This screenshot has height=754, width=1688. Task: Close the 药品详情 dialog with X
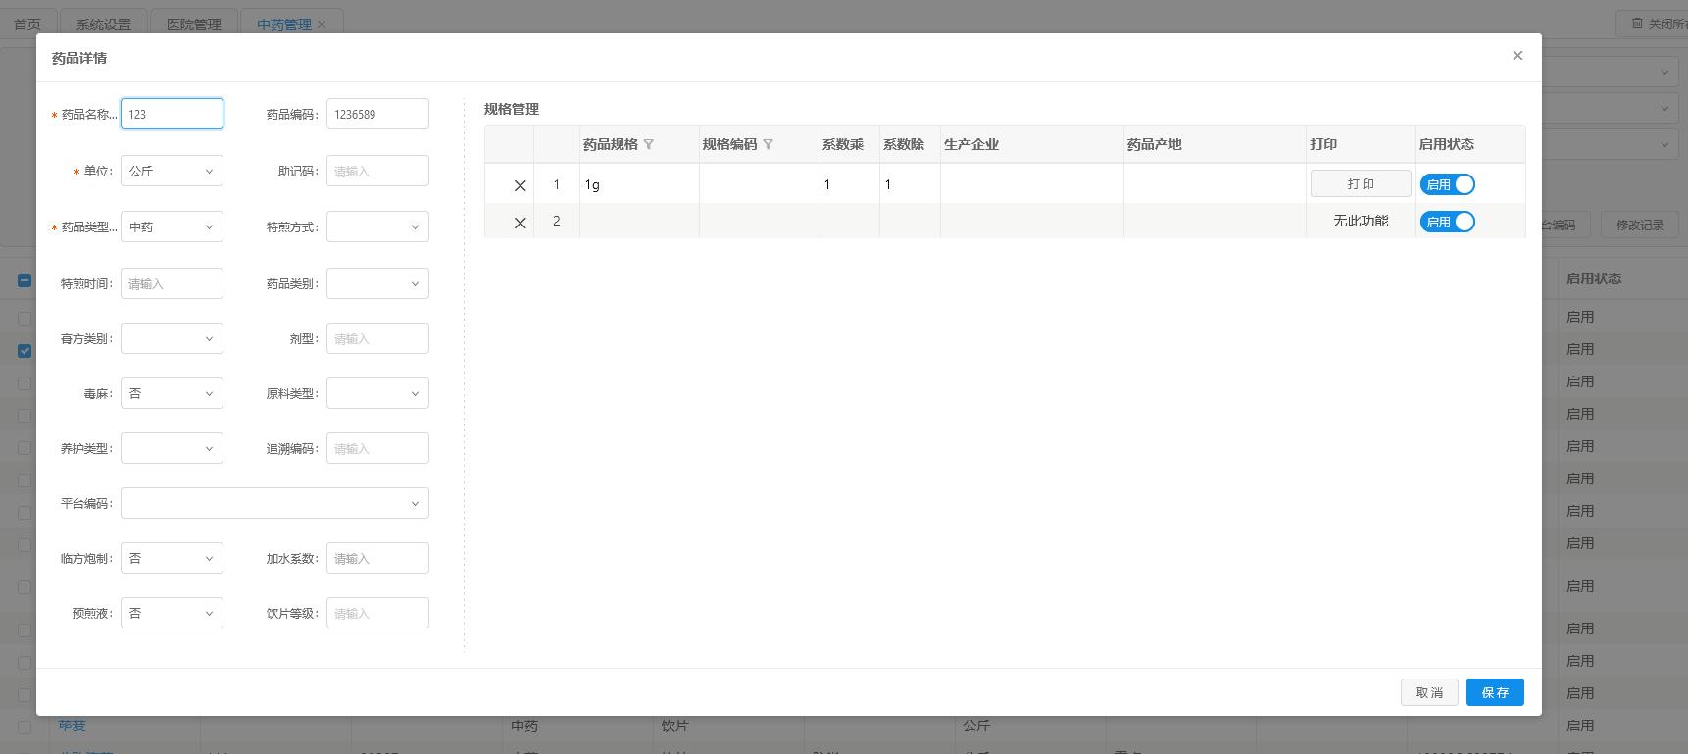1517,56
